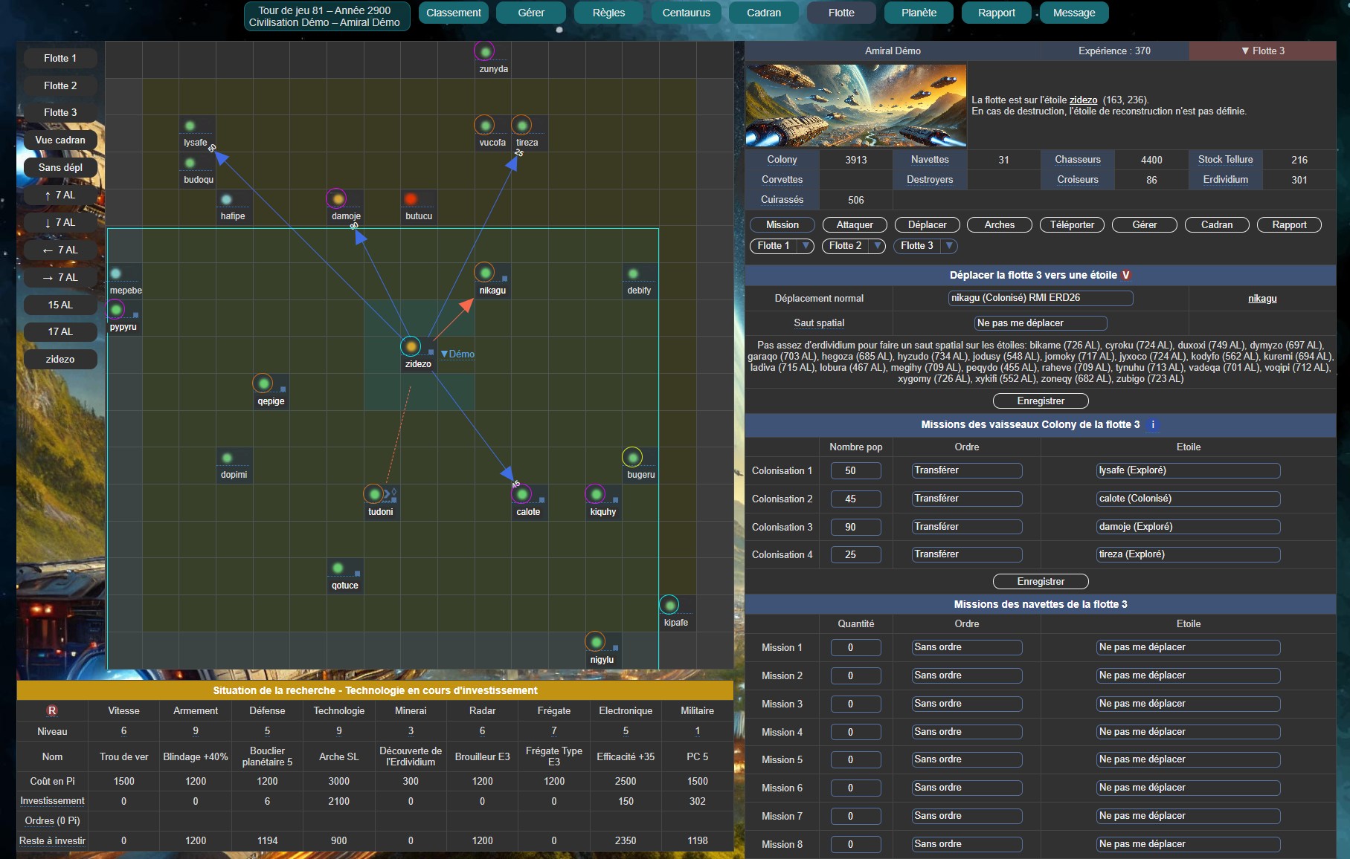Click the blue info icon for Colony missions
The height and width of the screenshot is (859, 1350).
(1153, 424)
